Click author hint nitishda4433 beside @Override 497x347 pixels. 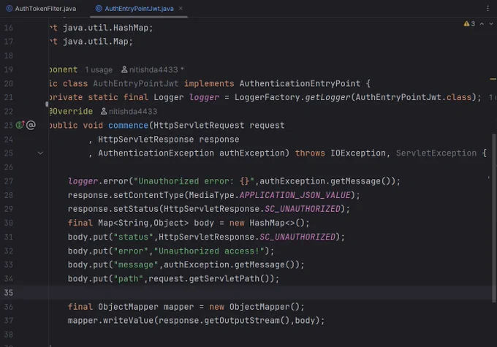tap(133, 112)
